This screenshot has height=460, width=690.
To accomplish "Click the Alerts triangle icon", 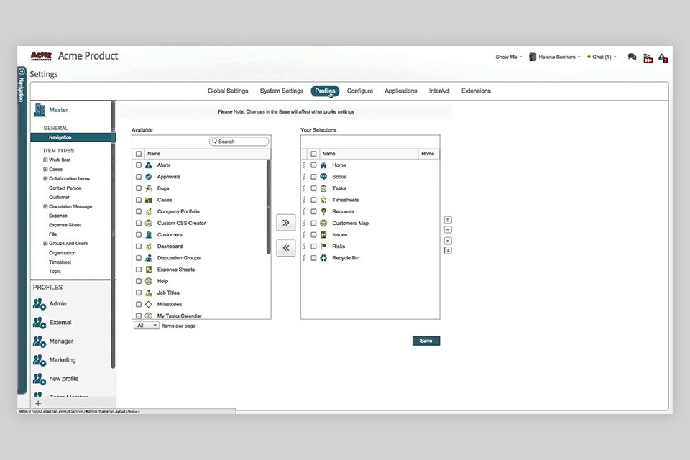I will pos(149,165).
